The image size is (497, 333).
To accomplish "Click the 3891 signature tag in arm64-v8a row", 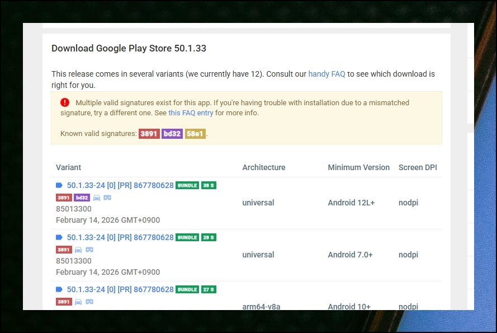I will [x=64, y=302].
